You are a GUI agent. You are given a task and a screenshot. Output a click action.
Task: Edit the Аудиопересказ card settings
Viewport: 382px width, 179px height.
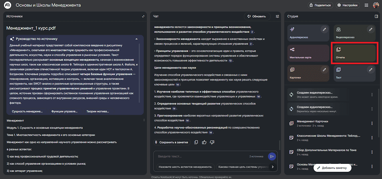pos(324,30)
